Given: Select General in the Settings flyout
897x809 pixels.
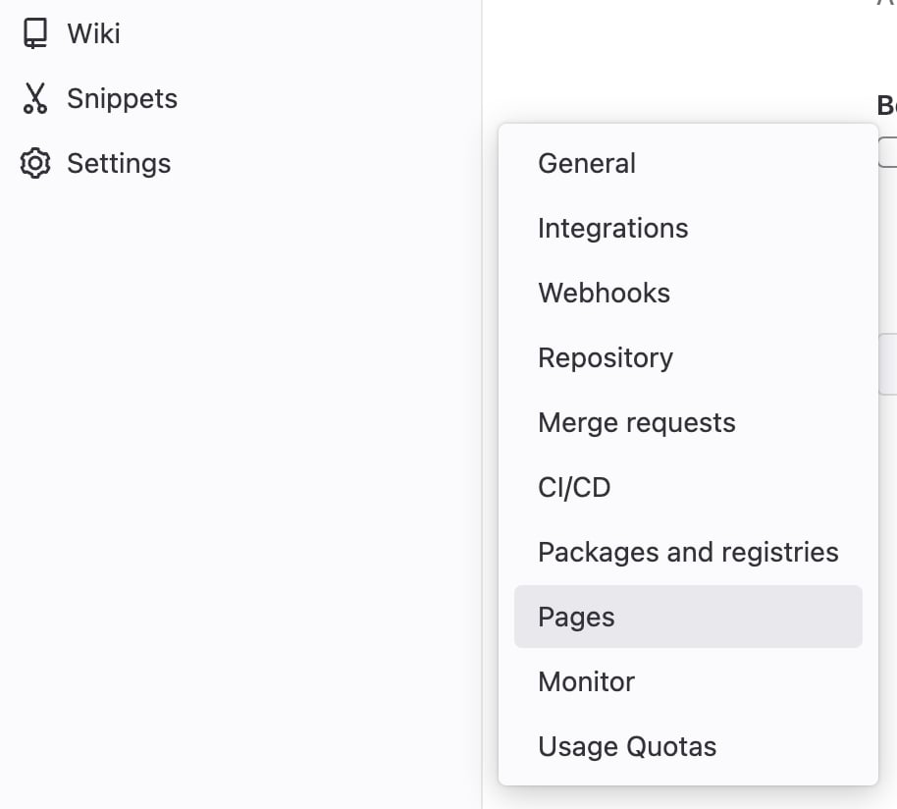Looking at the screenshot, I should pos(587,163).
